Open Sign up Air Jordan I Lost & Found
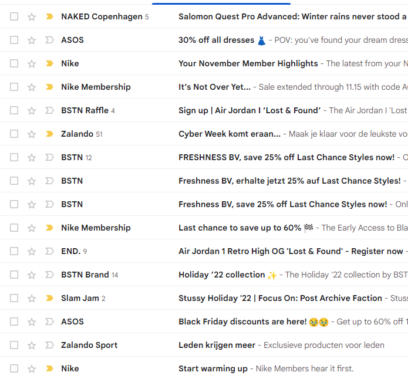 click(x=249, y=110)
